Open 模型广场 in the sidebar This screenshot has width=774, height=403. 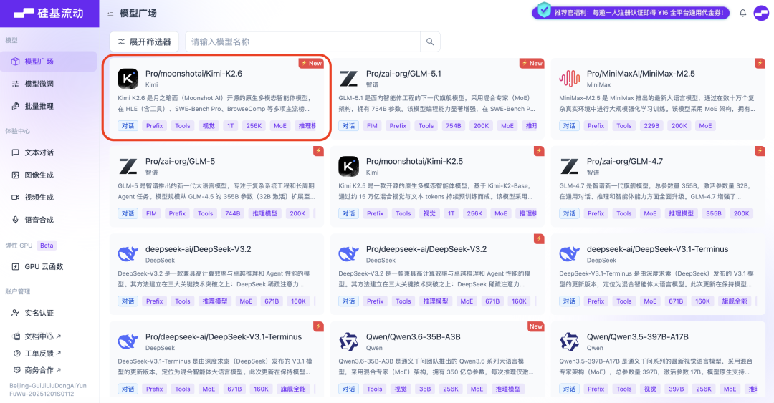pyautogui.click(x=49, y=62)
